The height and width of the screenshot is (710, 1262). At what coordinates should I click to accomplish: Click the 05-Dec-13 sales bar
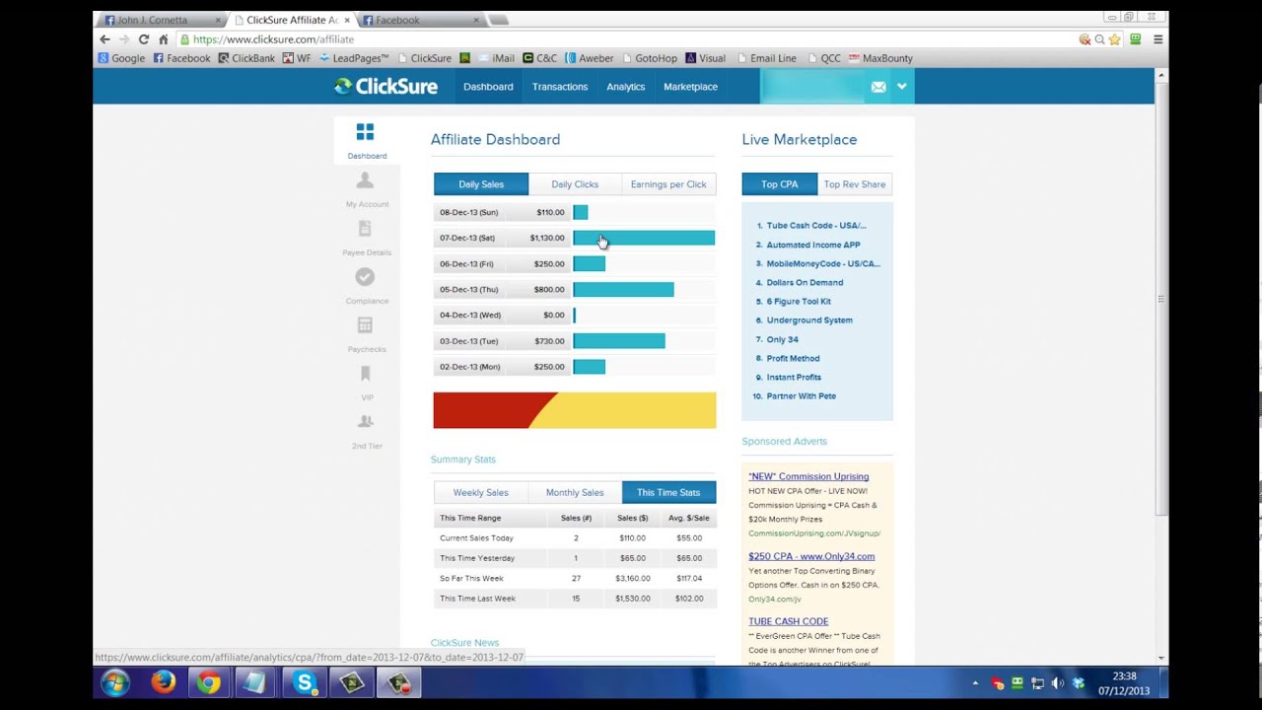click(x=623, y=290)
